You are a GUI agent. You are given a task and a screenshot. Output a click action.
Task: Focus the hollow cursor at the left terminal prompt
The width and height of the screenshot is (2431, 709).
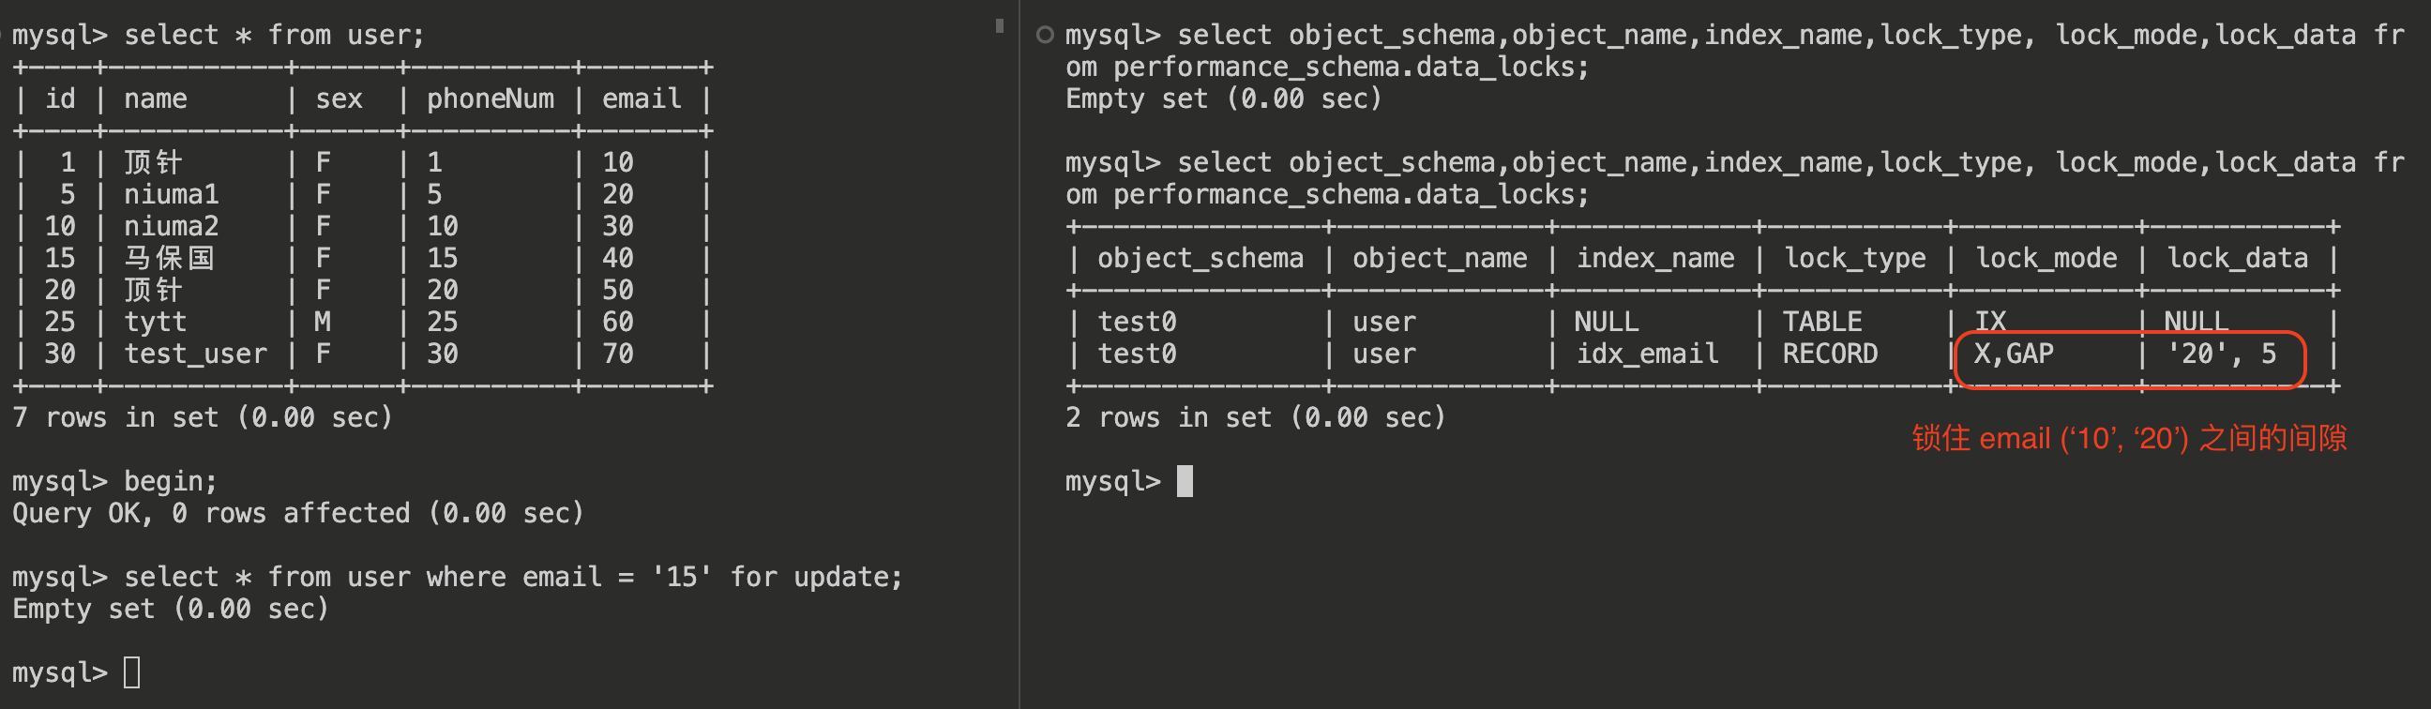(x=132, y=672)
